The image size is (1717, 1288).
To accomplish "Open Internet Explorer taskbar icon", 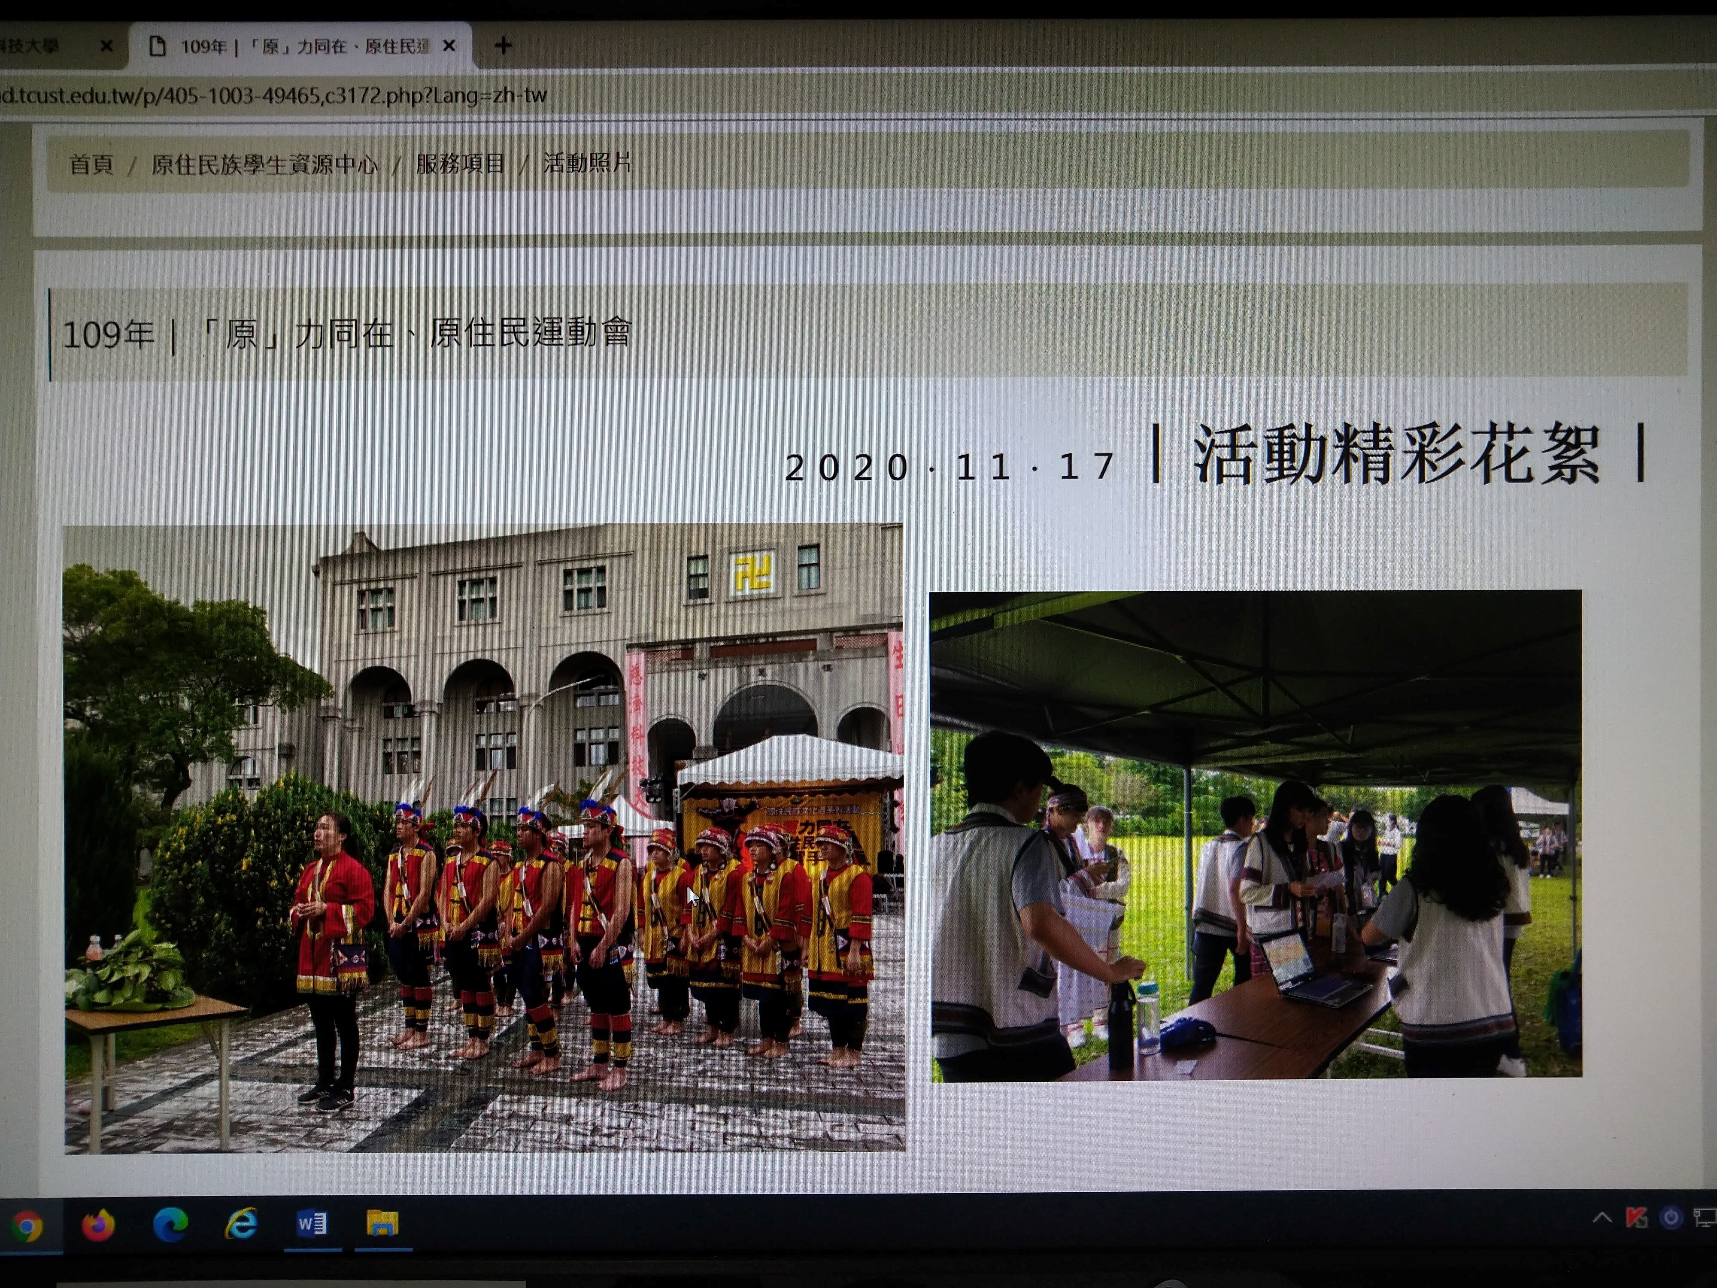I will (241, 1224).
